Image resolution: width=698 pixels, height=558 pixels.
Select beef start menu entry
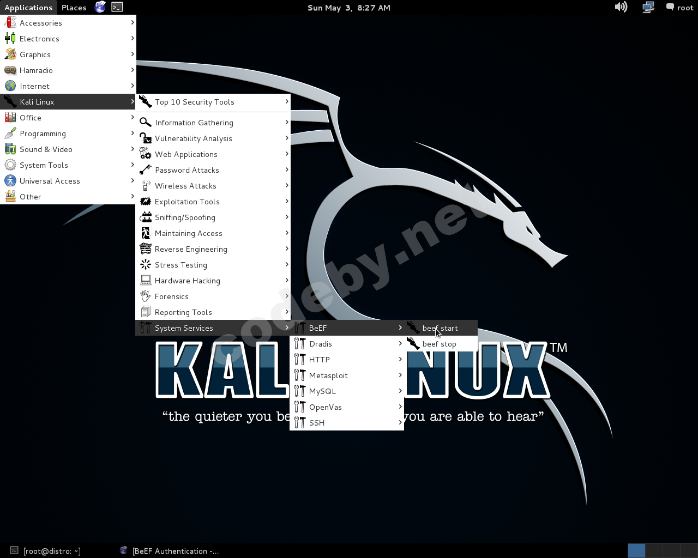tap(441, 328)
